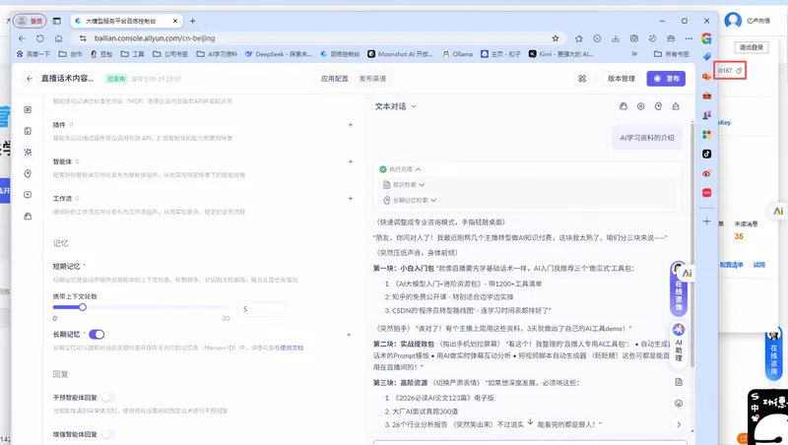The image size is (788, 445).
Task: Click 退出登录 in the window behind the browser
Action: tap(752, 47)
